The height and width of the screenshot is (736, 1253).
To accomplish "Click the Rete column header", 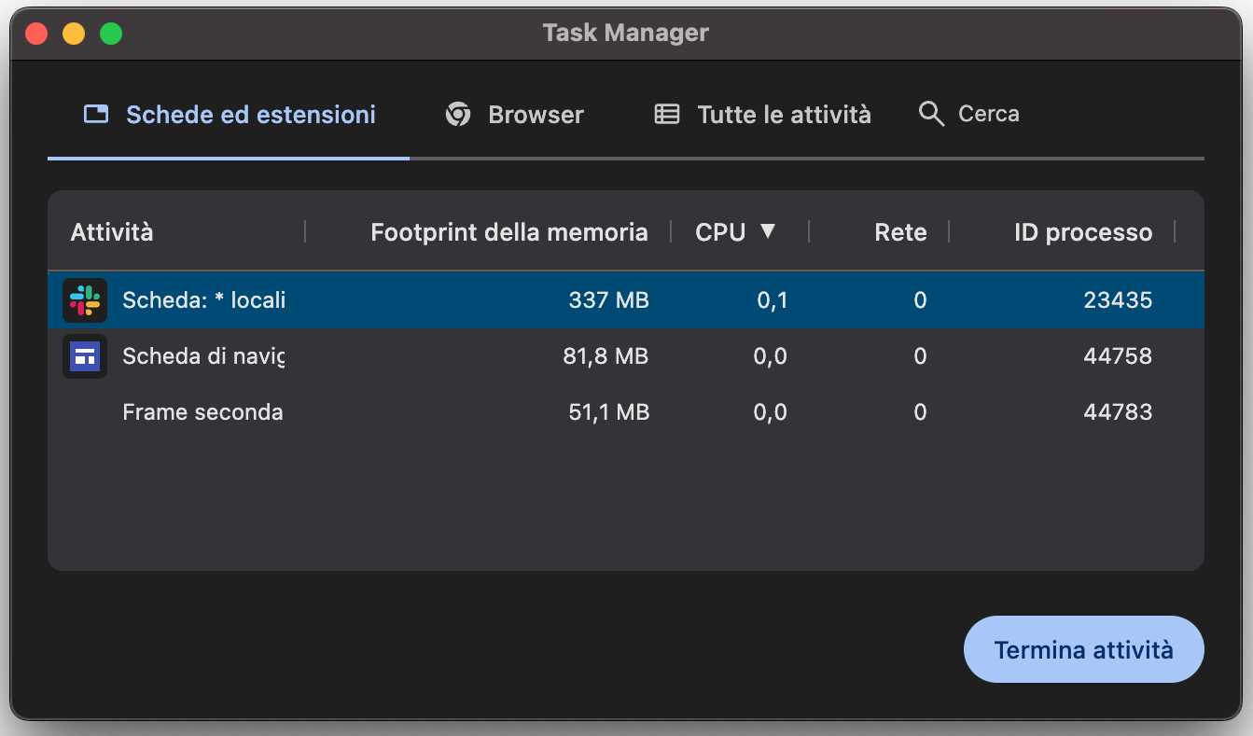I will 900,232.
